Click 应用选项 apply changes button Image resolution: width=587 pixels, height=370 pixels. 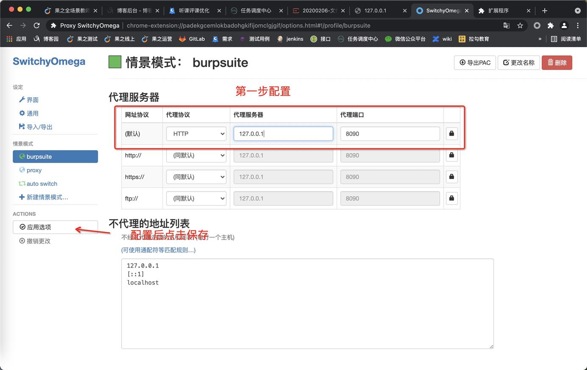tap(55, 227)
